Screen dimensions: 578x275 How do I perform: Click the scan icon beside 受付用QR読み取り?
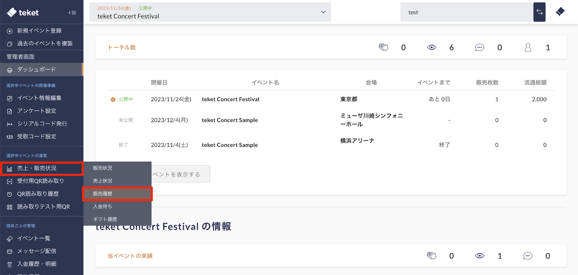(10, 182)
